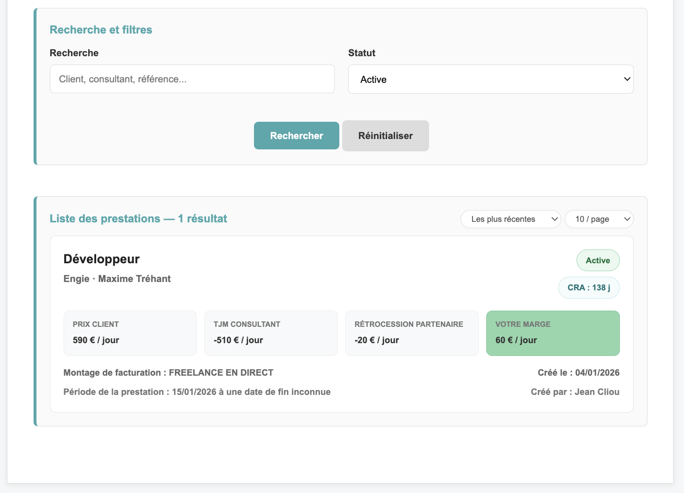Select the TJM Consultant -510 € tile
The height and width of the screenshot is (493, 684).
click(271, 333)
